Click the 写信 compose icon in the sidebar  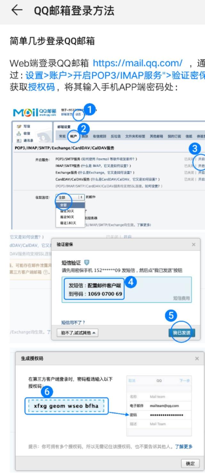(x=19, y=126)
